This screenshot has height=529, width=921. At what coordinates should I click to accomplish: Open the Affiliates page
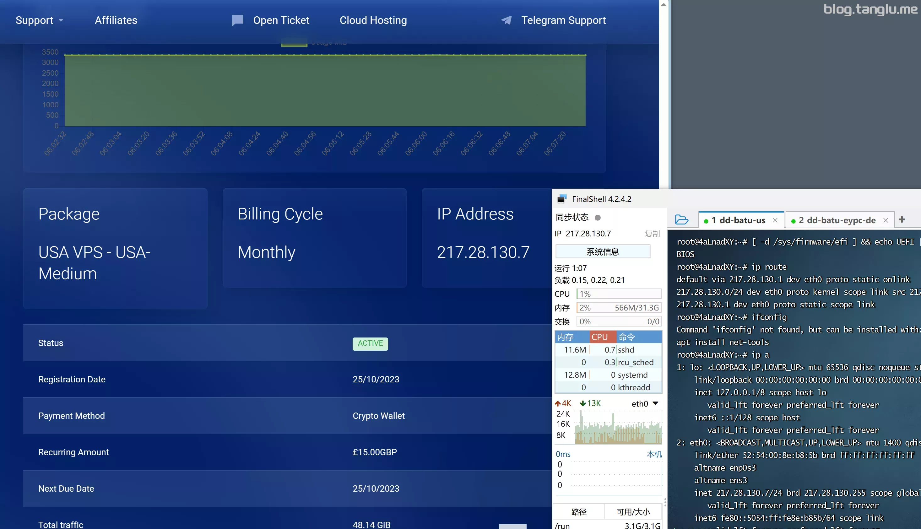tap(116, 20)
